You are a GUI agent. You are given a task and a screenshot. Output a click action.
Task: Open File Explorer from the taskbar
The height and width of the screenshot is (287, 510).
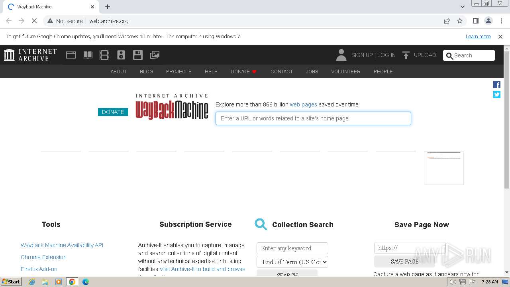point(45,282)
